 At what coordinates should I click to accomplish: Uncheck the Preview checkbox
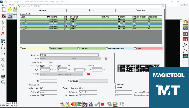pyautogui.click(x=116, y=85)
